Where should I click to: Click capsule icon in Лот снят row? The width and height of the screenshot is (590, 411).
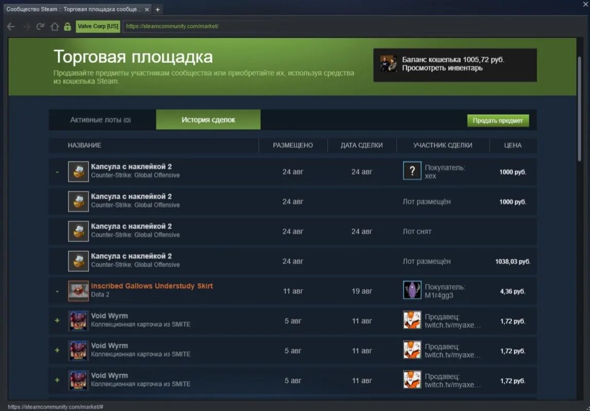[x=78, y=231]
